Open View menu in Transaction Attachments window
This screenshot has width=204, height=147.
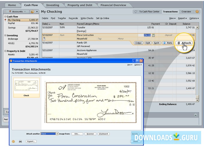(x=130, y=65)
